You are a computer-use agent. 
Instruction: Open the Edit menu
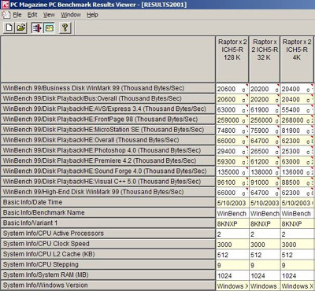click(x=32, y=15)
